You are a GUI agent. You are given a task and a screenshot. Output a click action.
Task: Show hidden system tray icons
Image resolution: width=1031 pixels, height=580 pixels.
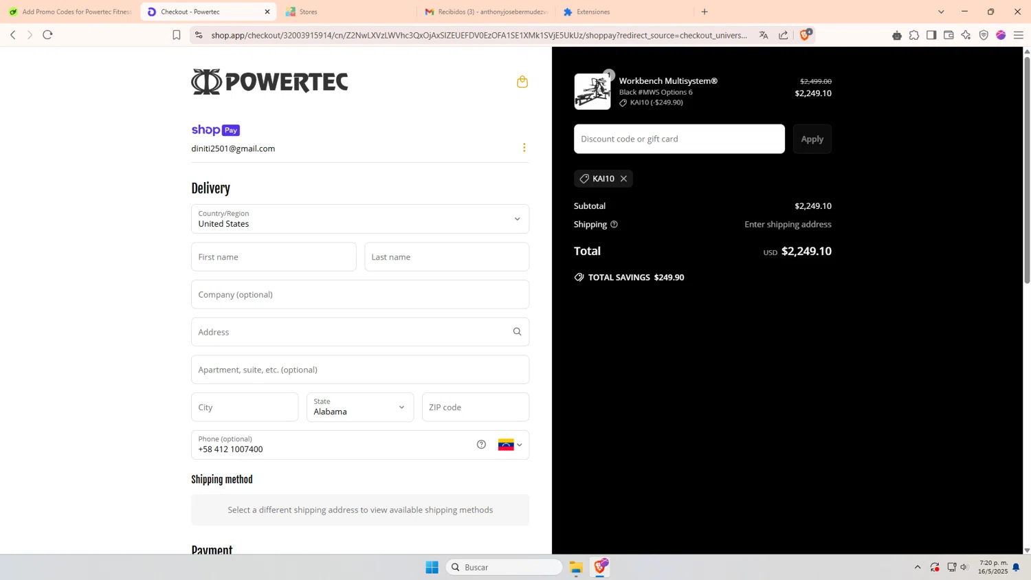917,567
